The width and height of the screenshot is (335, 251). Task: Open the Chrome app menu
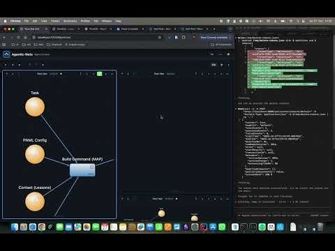pyautogui.click(x=15, y=21)
